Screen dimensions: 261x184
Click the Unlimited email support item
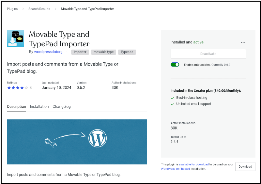click(x=194, y=104)
